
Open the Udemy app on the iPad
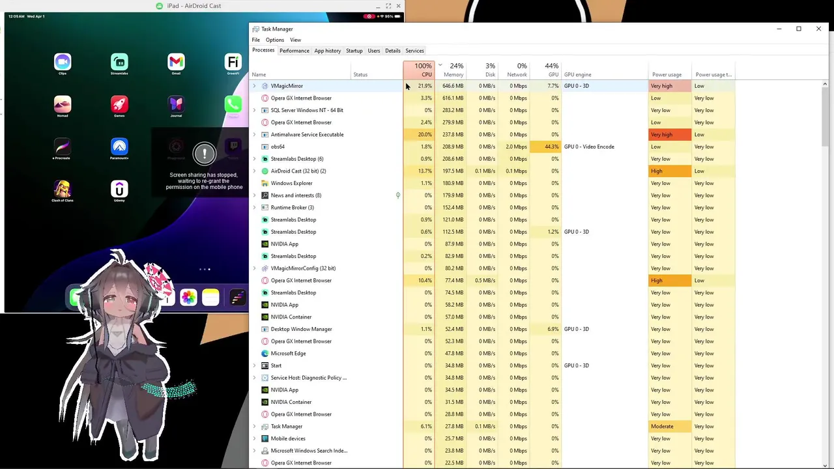click(119, 189)
